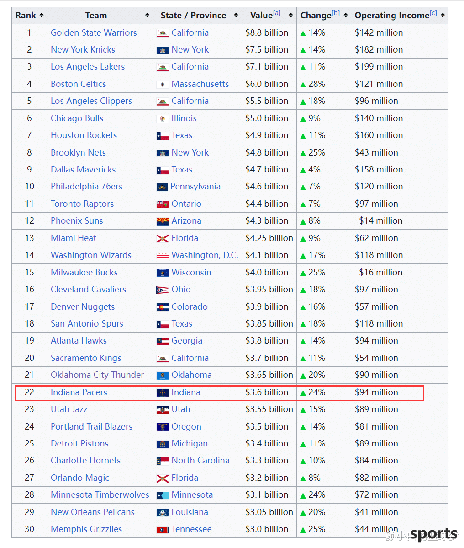464x548 pixels.
Task: Select the Indiana Pacers team link
Action: click(79, 392)
